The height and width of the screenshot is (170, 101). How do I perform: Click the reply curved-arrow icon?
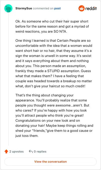(x=31, y=151)
